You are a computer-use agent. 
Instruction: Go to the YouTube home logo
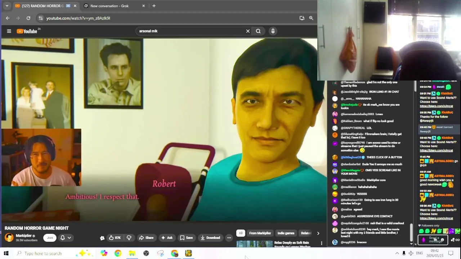click(x=27, y=31)
